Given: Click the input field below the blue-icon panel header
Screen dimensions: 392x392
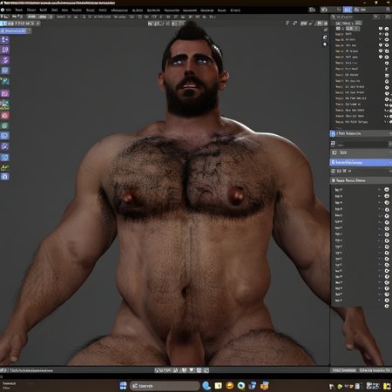Looking at the screenshot, I should click(362, 145).
